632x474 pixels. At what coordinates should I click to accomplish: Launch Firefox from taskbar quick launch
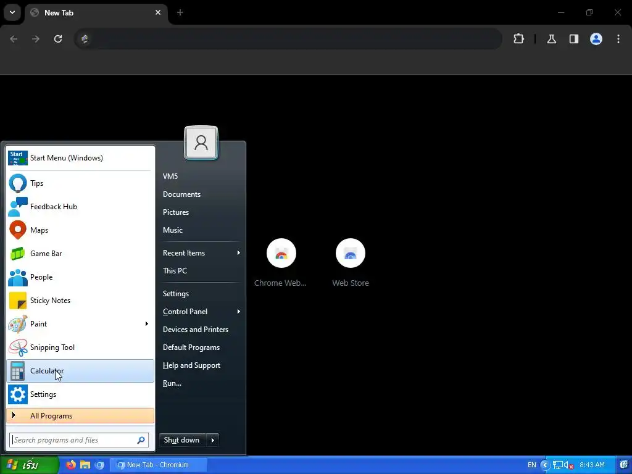tap(71, 465)
